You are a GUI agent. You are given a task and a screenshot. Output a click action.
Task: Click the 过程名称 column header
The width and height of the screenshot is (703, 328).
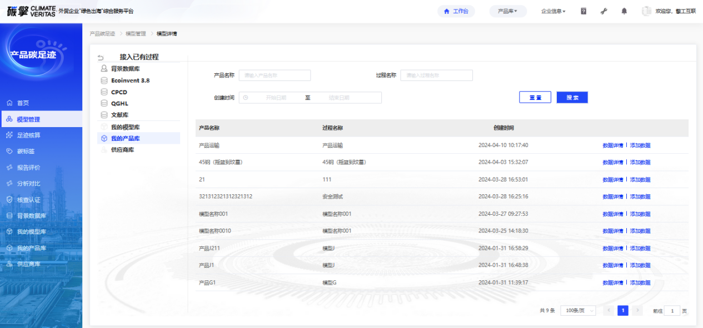click(332, 128)
